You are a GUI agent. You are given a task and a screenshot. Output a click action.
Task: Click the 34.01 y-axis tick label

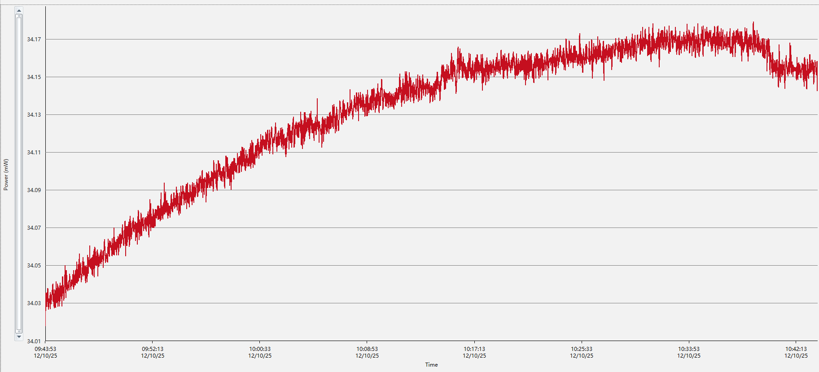point(34,341)
